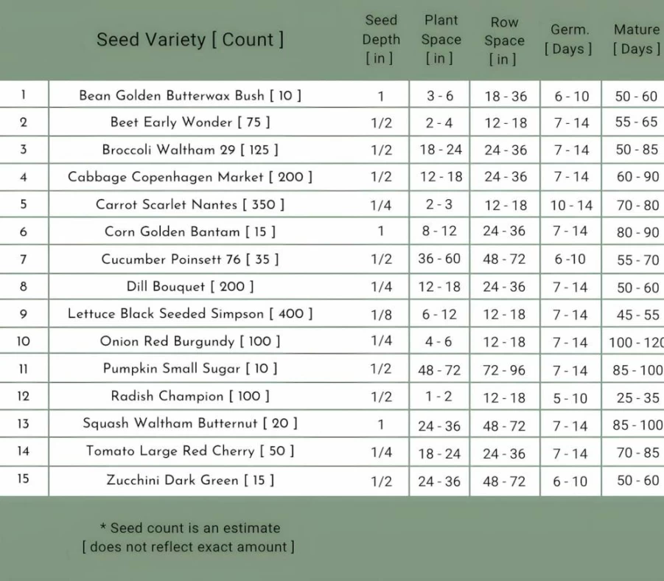664x581 pixels.
Task: Click the seed count estimate footnote
Action: (x=189, y=537)
